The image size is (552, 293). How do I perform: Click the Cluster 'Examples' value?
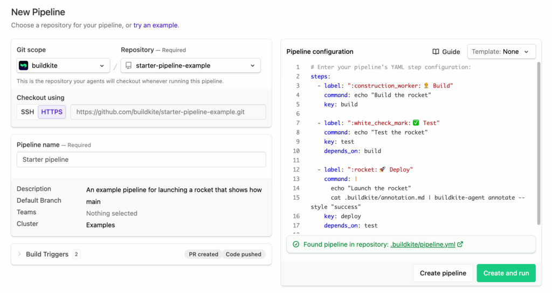(x=100, y=225)
